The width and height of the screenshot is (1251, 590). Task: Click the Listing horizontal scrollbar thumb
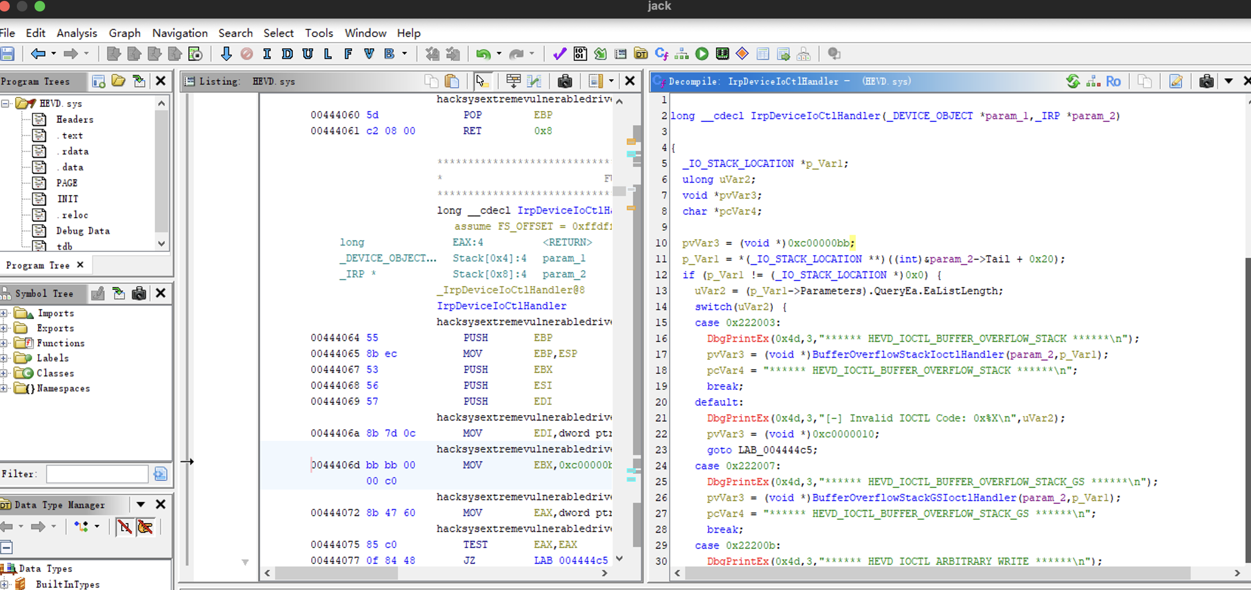point(336,574)
